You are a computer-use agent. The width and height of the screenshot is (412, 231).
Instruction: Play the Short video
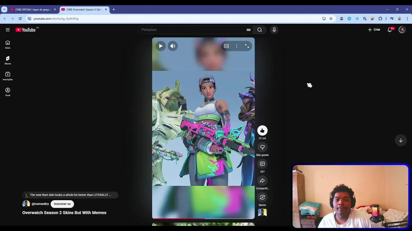[161, 46]
